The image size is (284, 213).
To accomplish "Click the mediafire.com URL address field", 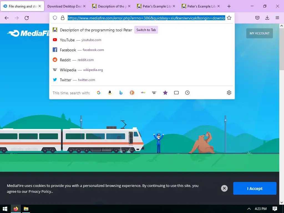I will (x=146, y=18).
